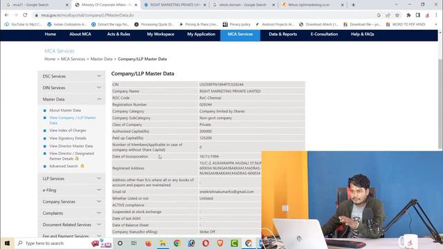Toggle the Chrome side panel icon
The height and width of the screenshot is (249, 443).
coord(418,15)
